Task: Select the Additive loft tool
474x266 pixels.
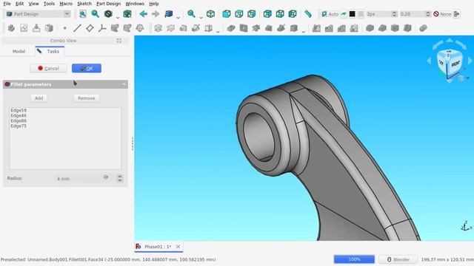Action: point(183,28)
